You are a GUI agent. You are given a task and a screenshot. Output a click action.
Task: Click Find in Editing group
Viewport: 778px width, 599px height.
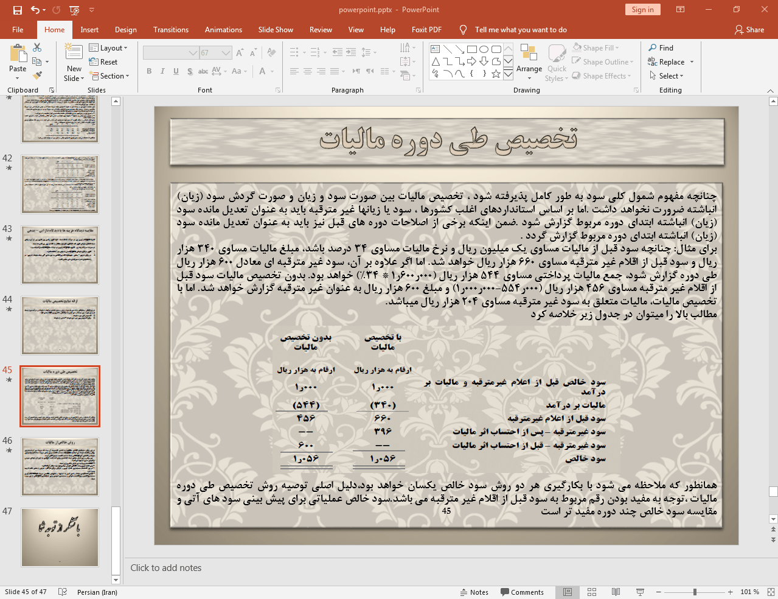click(661, 48)
